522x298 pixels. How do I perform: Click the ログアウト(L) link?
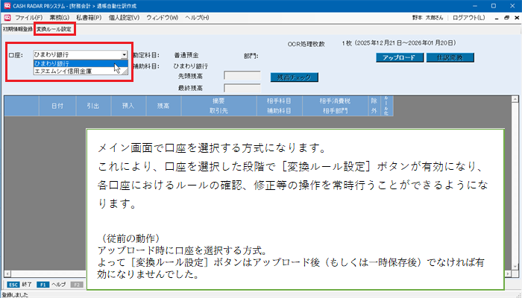click(490, 17)
